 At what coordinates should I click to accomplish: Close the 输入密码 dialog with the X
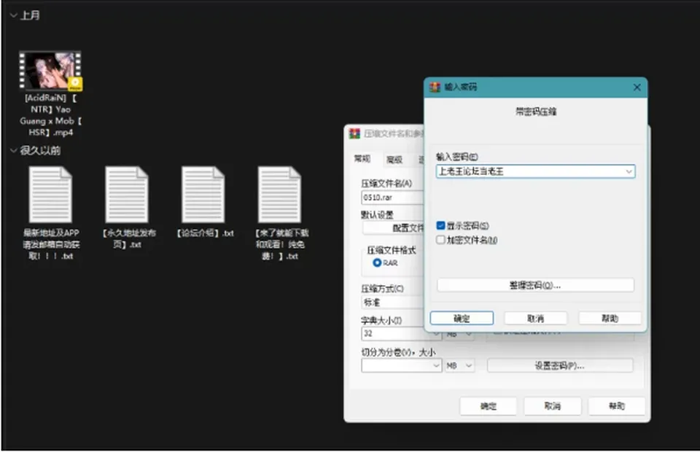point(637,87)
